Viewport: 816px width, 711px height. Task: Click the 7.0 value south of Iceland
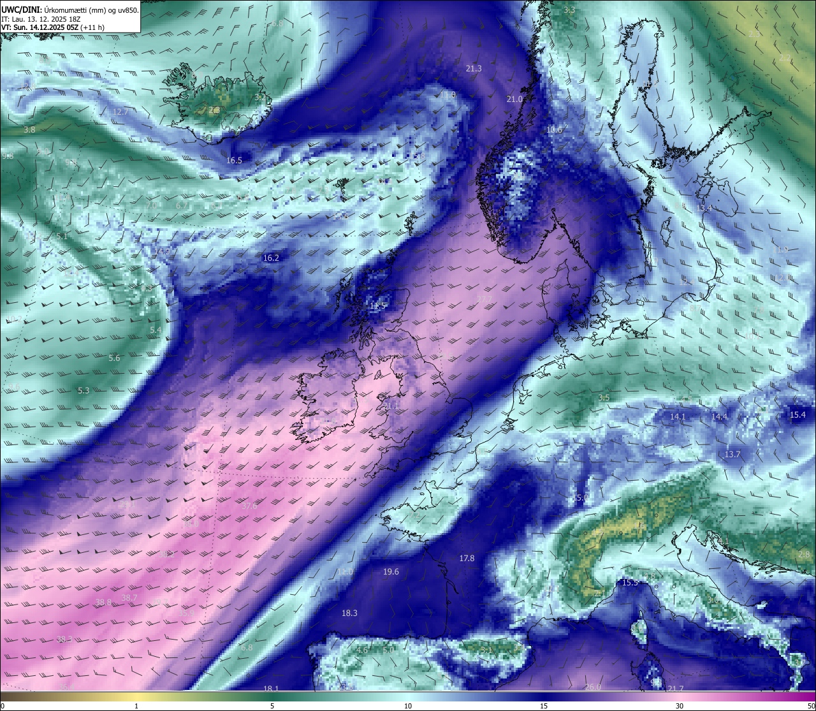coord(152,206)
